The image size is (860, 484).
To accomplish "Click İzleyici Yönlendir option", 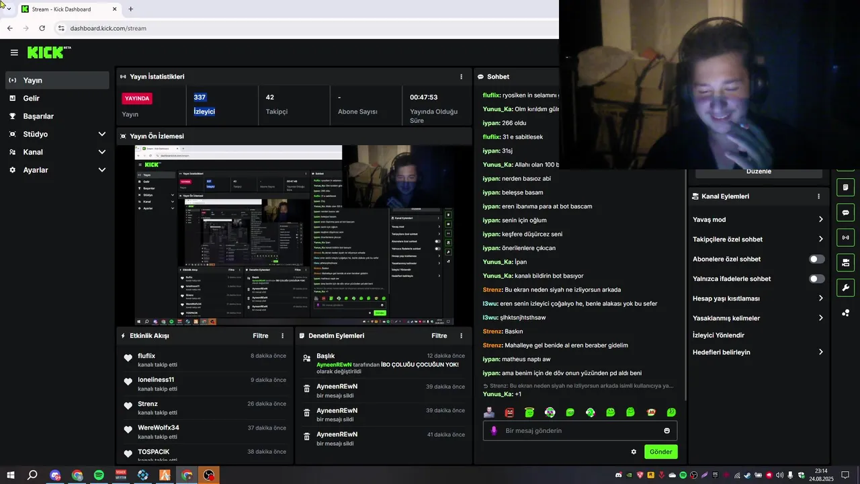I will (718, 335).
